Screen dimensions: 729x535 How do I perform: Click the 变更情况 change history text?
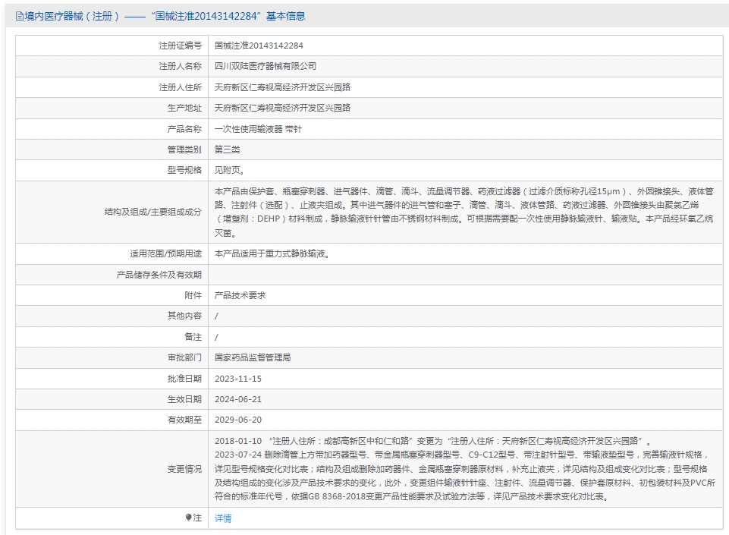(463, 469)
